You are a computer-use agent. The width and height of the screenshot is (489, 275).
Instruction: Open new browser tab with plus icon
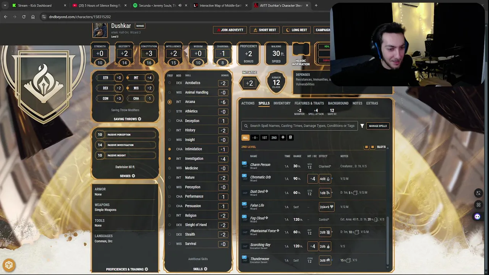(316, 5)
